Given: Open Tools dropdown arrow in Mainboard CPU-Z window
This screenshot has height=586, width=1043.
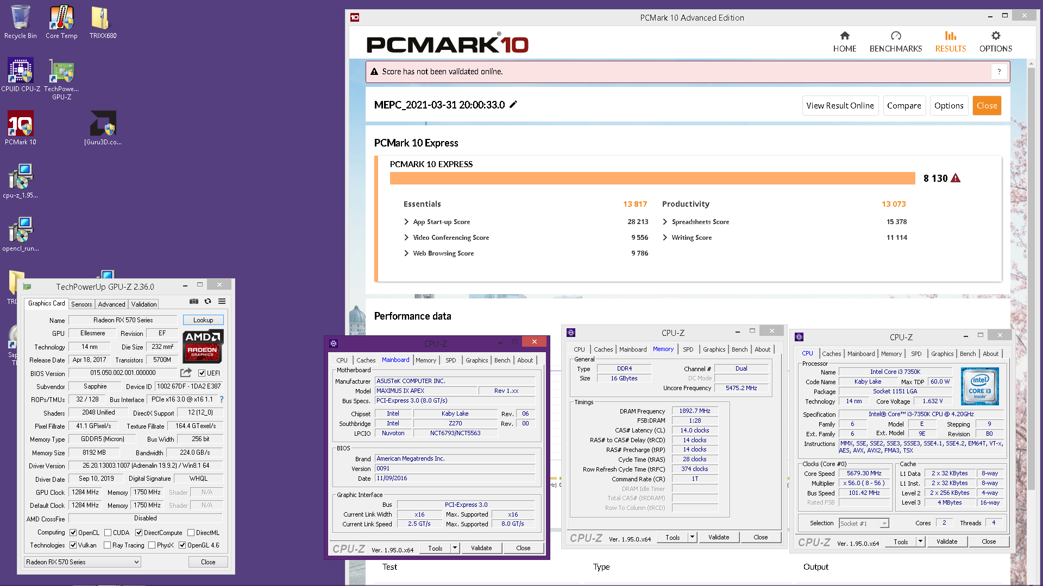Looking at the screenshot, I should [455, 548].
